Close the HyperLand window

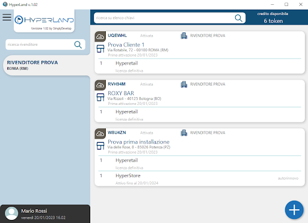tap(301, 4)
